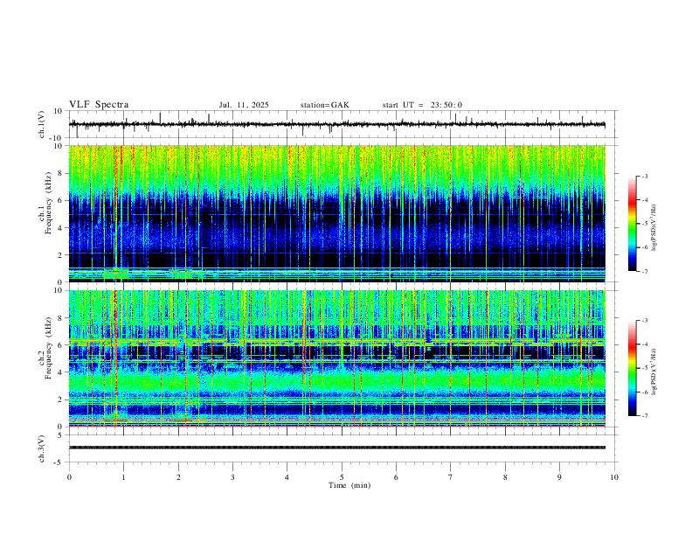Click the "start UT = 23:50:0" text
Screen dimensions: 692x535
[422, 105]
